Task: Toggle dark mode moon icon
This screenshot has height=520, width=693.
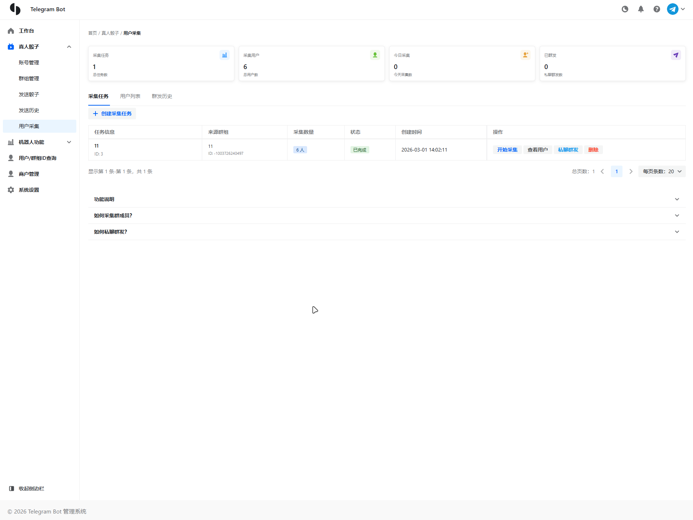Action: click(625, 9)
